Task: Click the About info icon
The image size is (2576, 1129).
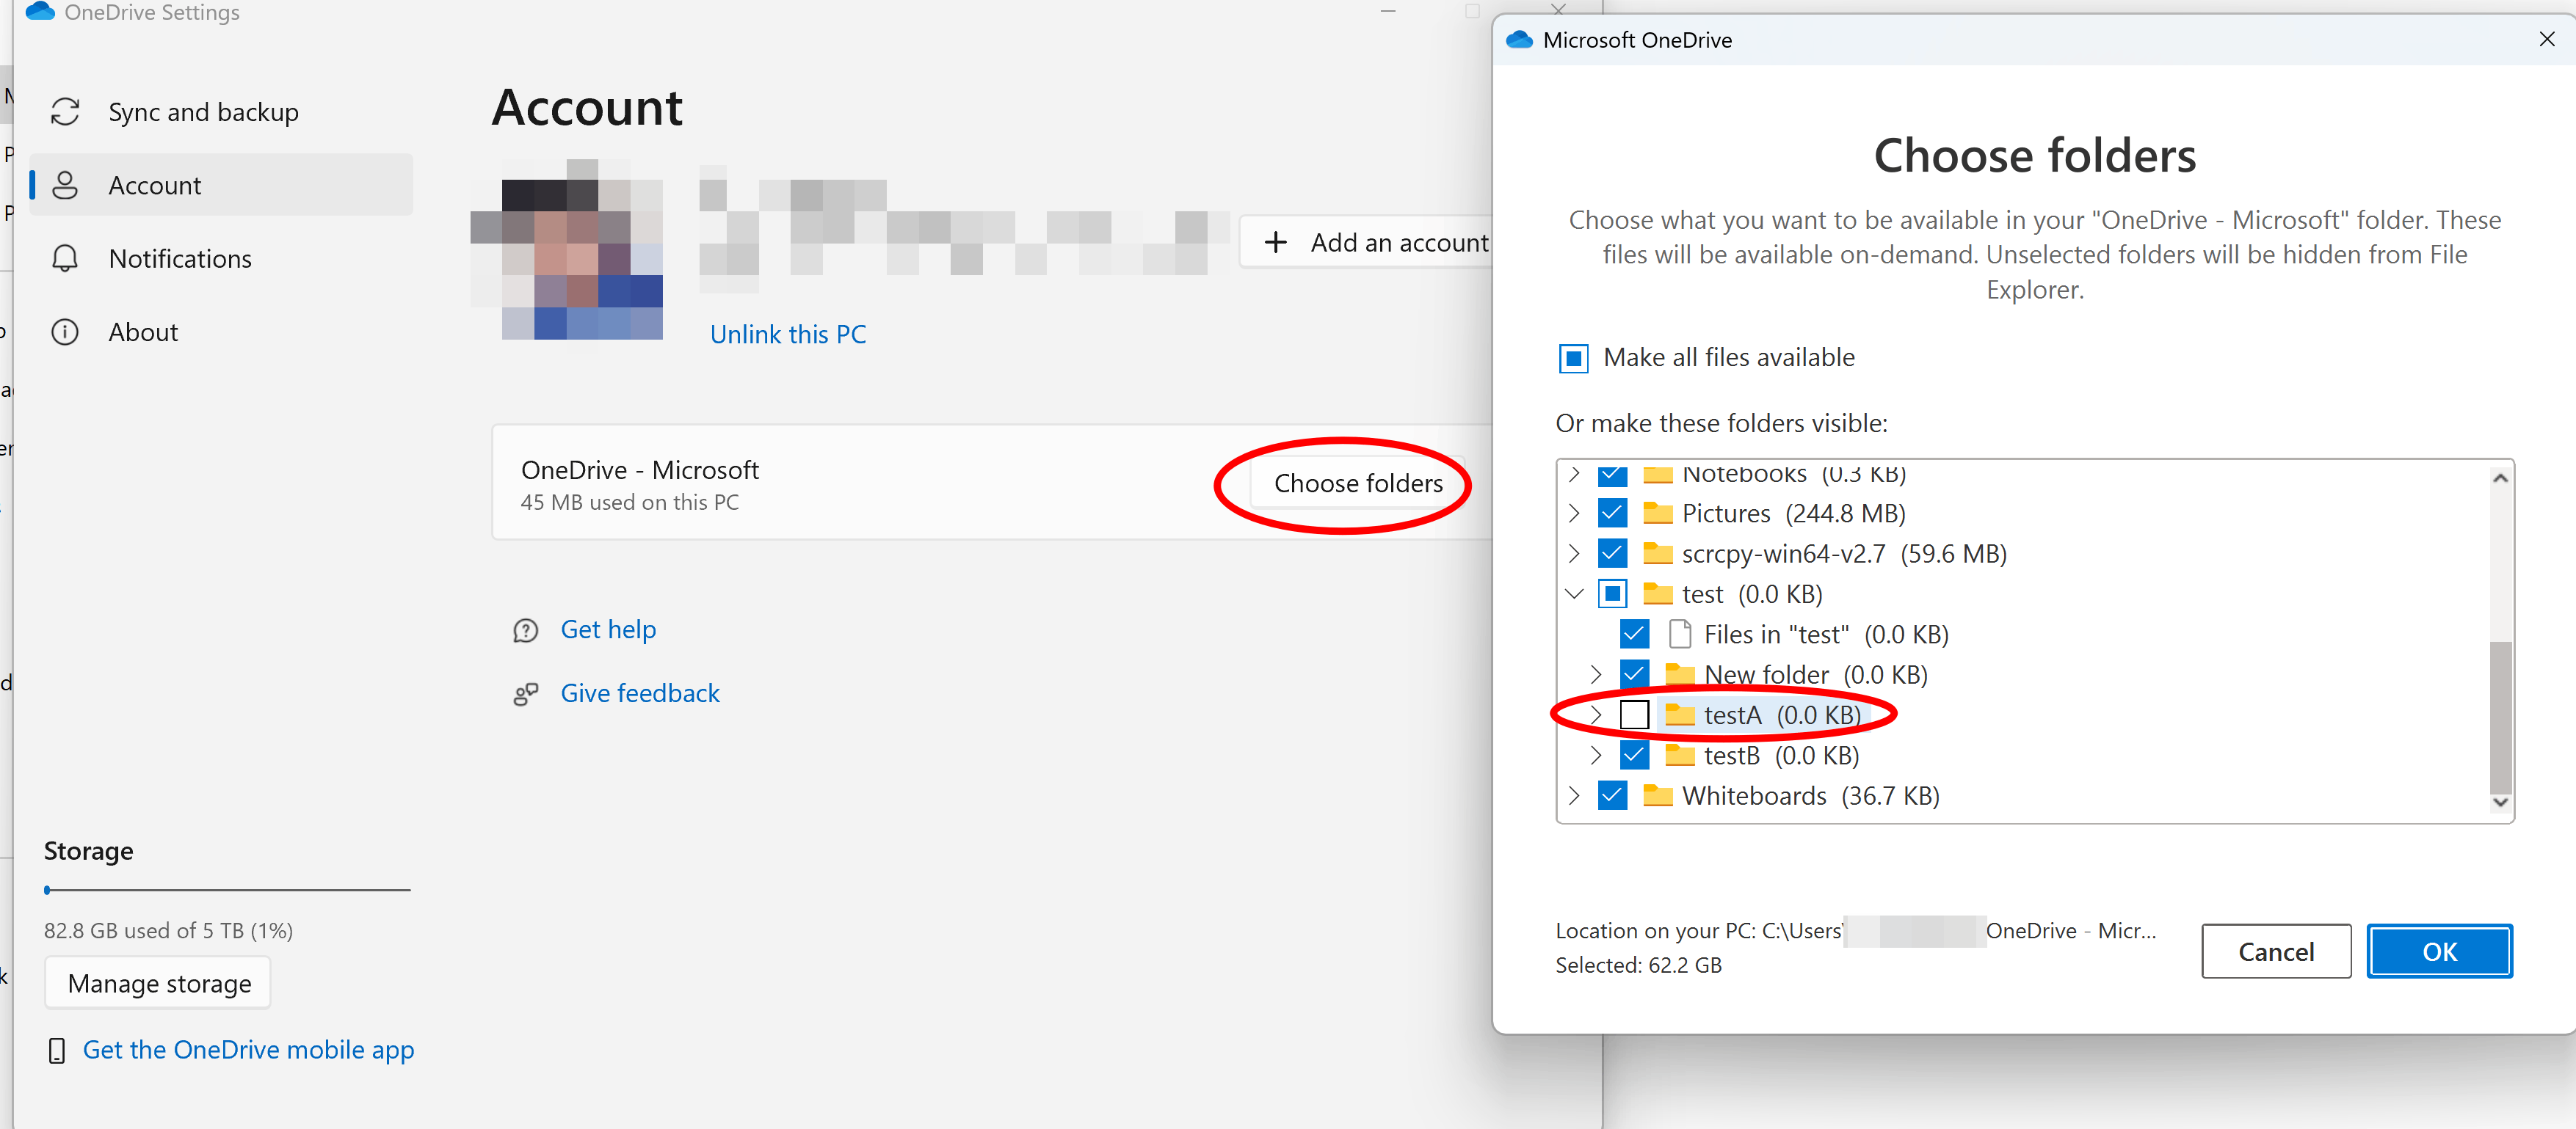Action: (x=66, y=332)
